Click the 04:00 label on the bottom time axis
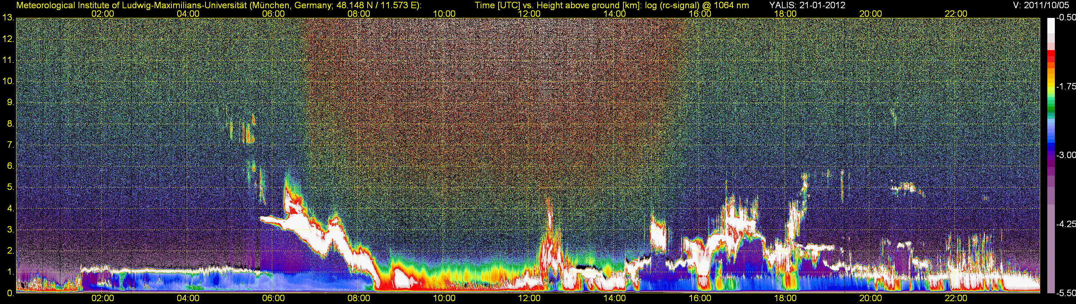 pos(188,298)
